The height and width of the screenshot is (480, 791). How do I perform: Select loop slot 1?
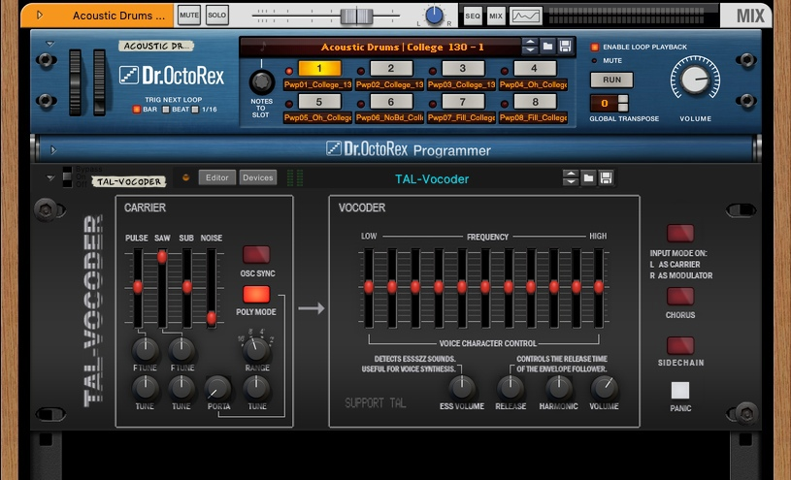pos(318,68)
